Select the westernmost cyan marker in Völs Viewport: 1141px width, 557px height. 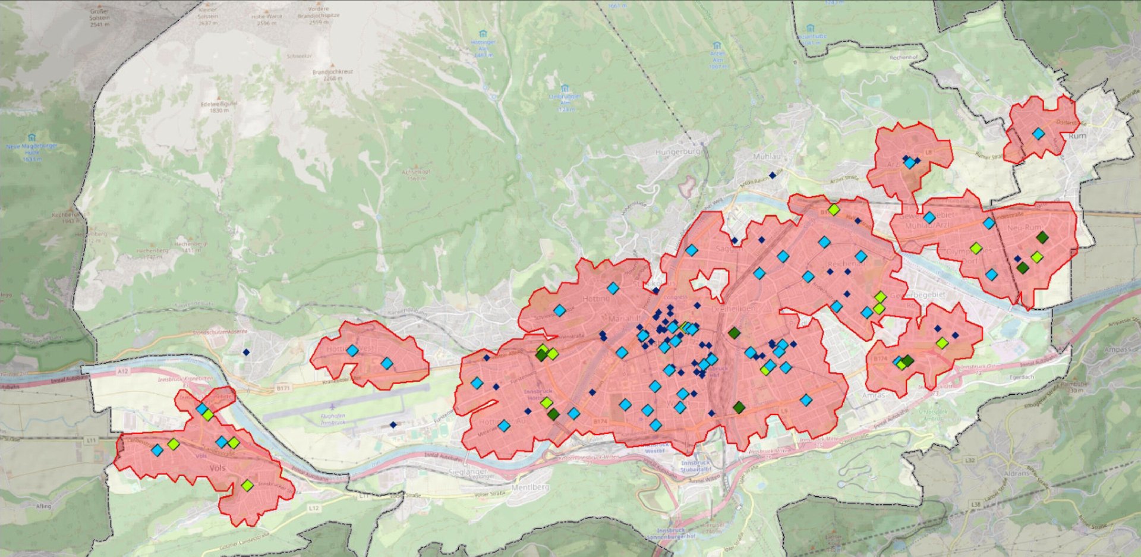tap(157, 451)
